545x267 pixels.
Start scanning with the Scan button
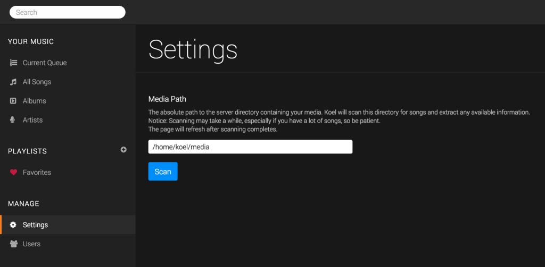(x=163, y=171)
